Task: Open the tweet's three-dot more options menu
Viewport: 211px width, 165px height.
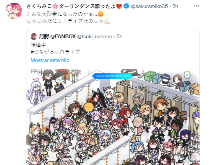Action: coord(196,6)
